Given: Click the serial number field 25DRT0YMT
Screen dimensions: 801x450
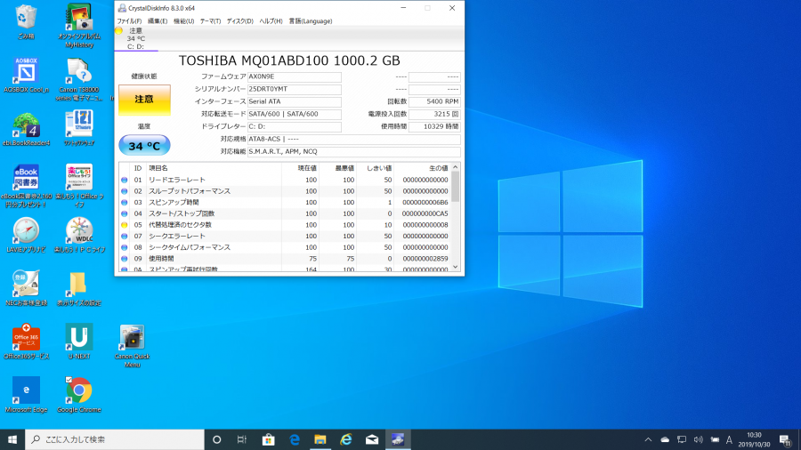Looking at the screenshot, I should [x=295, y=89].
